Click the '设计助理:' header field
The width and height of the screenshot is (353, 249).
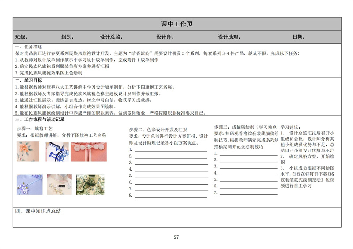[x=229, y=37]
